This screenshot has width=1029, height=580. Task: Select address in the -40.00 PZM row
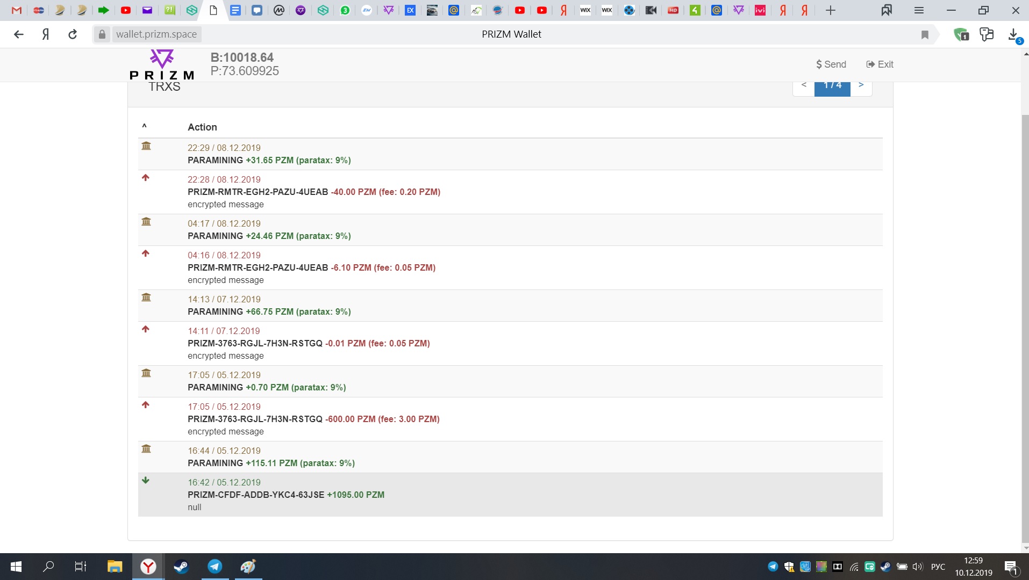click(258, 192)
